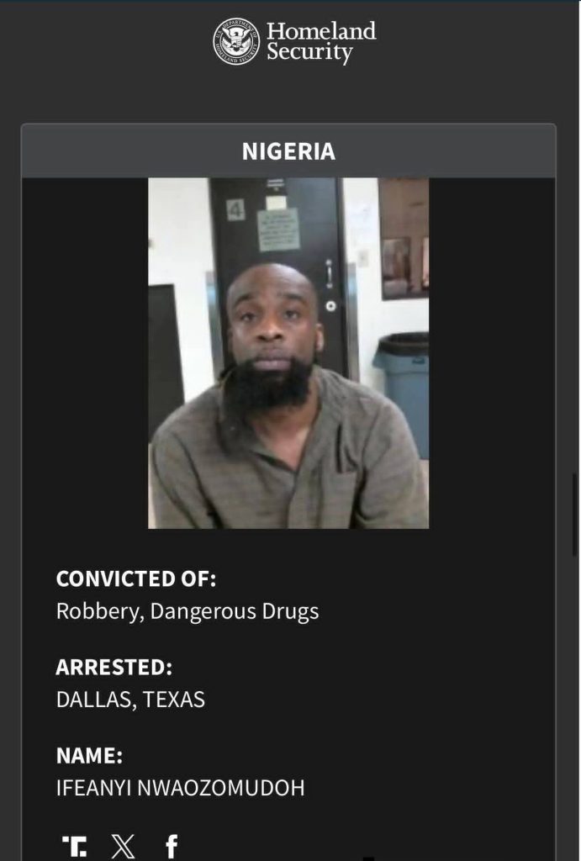Viewport: 581px width, 861px height.
Task: Select the Robbery, Dangerous Drugs text
Action: click(188, 612)
